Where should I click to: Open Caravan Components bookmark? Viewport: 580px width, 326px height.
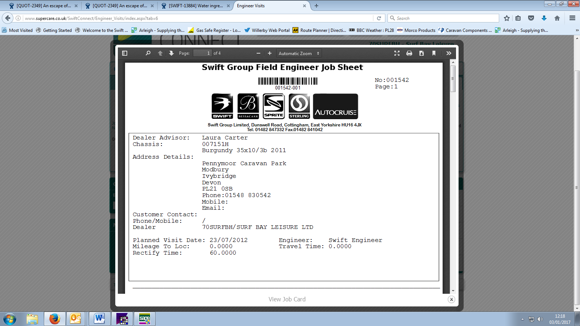pos(465,30)
